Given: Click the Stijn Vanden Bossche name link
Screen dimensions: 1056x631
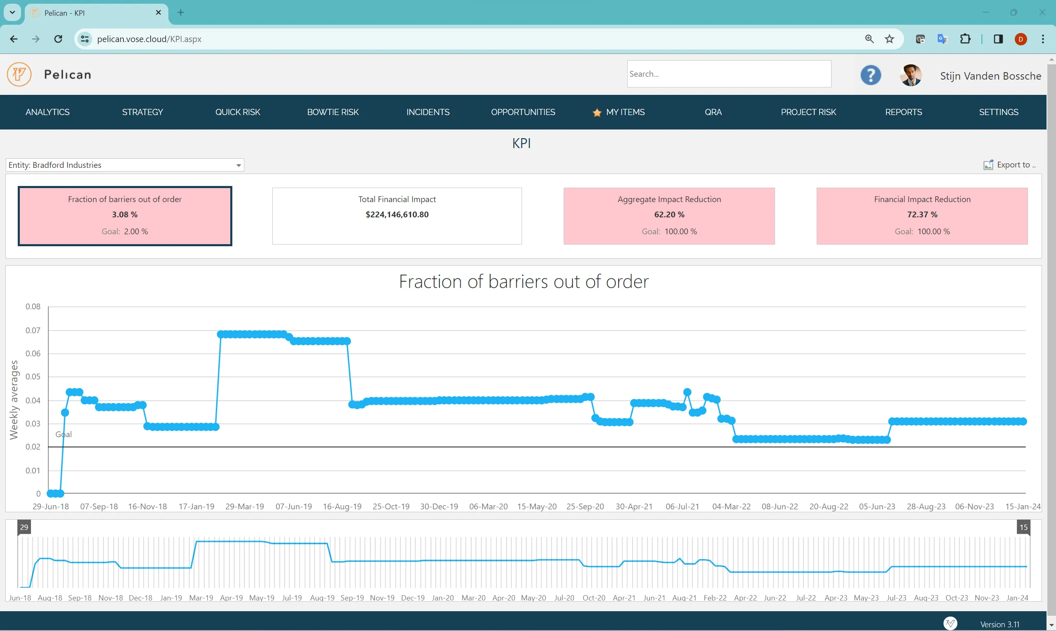Looking at the screenshot, I should 990,75.
